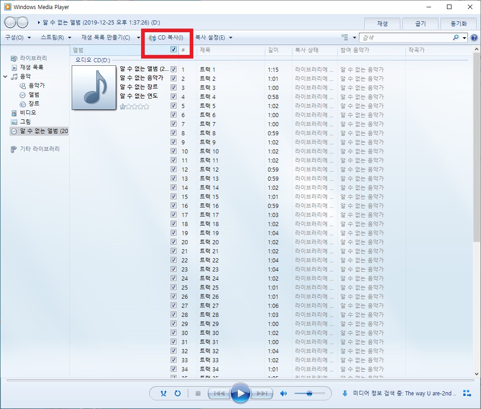
Task: Open 비디오 library
Action: [28, 113]
